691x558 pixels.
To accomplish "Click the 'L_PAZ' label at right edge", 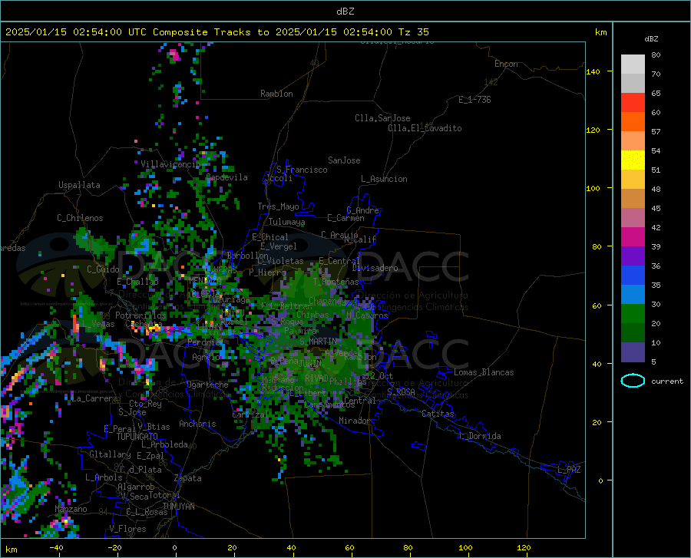I will coord(569,470).
